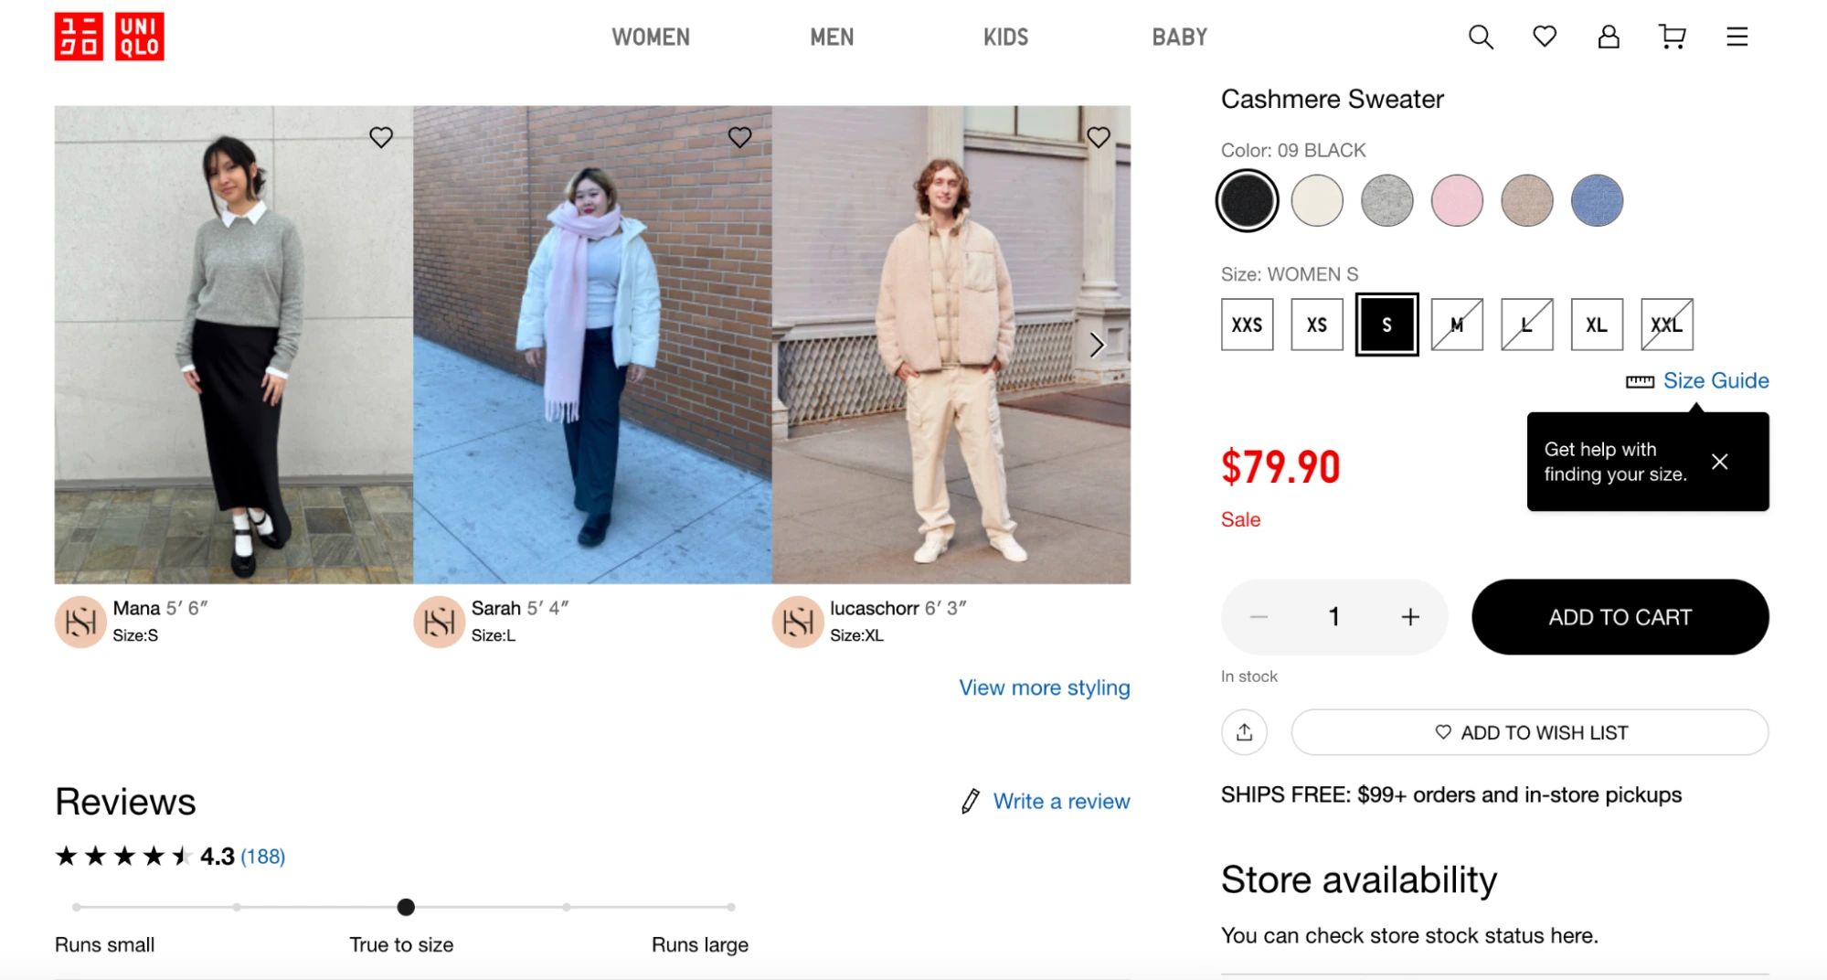Open the shopping cart icon
Viewport: 1827px width, 980px height.
(1673, 37)
